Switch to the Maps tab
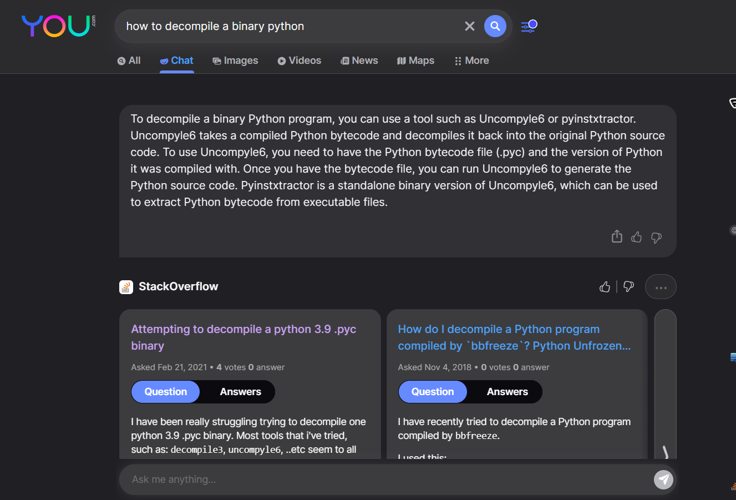The height and width of the screenshot is (500, 736). tap(416, 60)
